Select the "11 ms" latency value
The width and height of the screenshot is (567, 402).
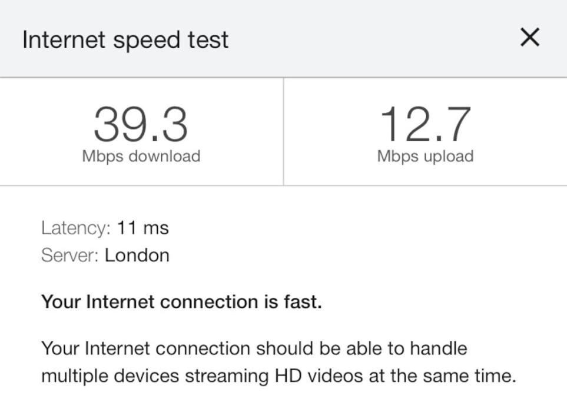[143, 228]
